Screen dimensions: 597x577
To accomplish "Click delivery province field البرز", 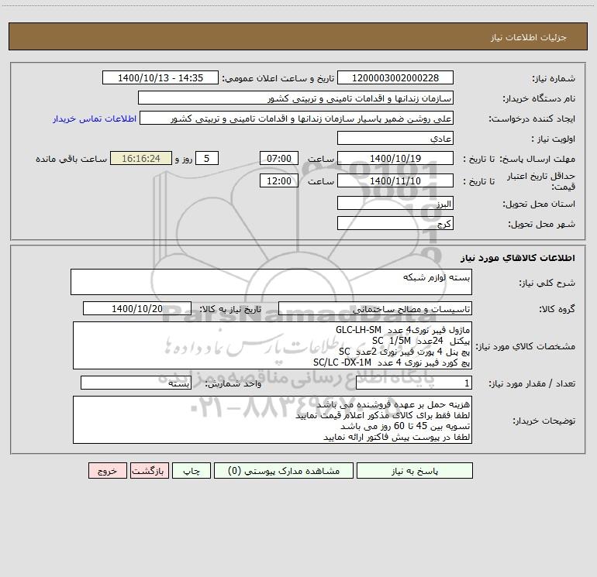I will [x=395, y=203].
